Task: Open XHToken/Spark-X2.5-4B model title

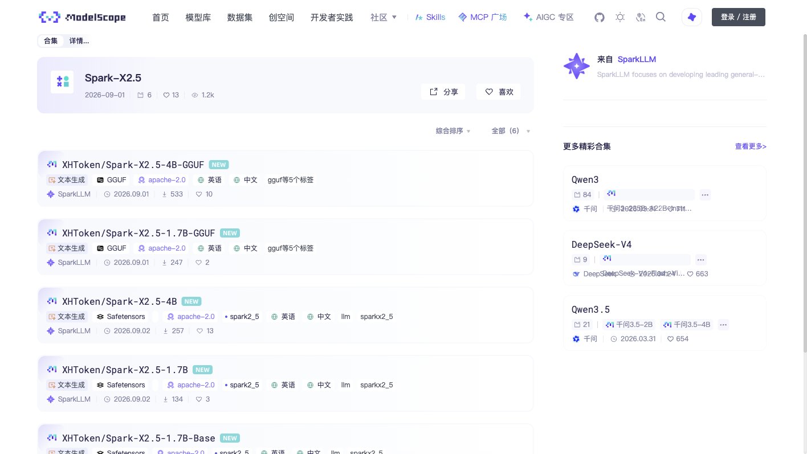Action: (x=120, y=301)
